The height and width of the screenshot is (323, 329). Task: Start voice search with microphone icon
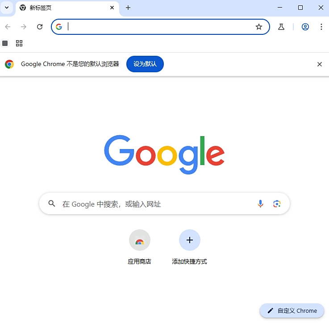tap(260, 203)
